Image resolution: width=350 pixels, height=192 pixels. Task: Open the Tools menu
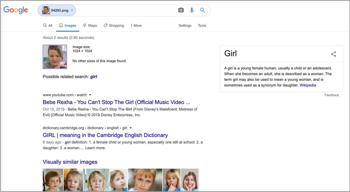(202, 26)
